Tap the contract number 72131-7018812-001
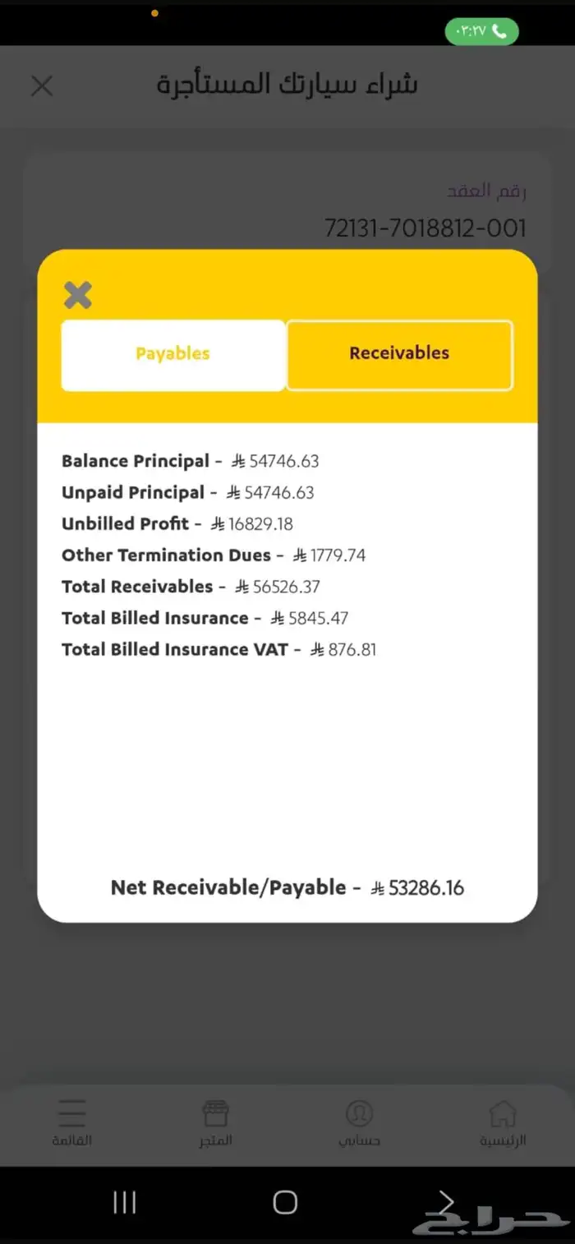 coord(425,228)
